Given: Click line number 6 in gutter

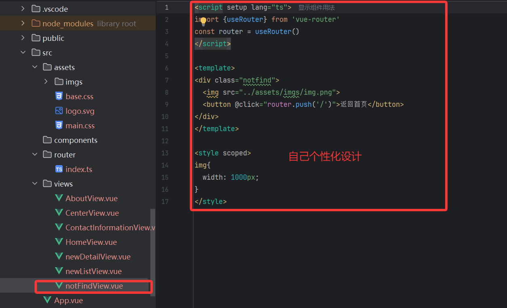Looking at the screenshot, I should coord(167,68).
